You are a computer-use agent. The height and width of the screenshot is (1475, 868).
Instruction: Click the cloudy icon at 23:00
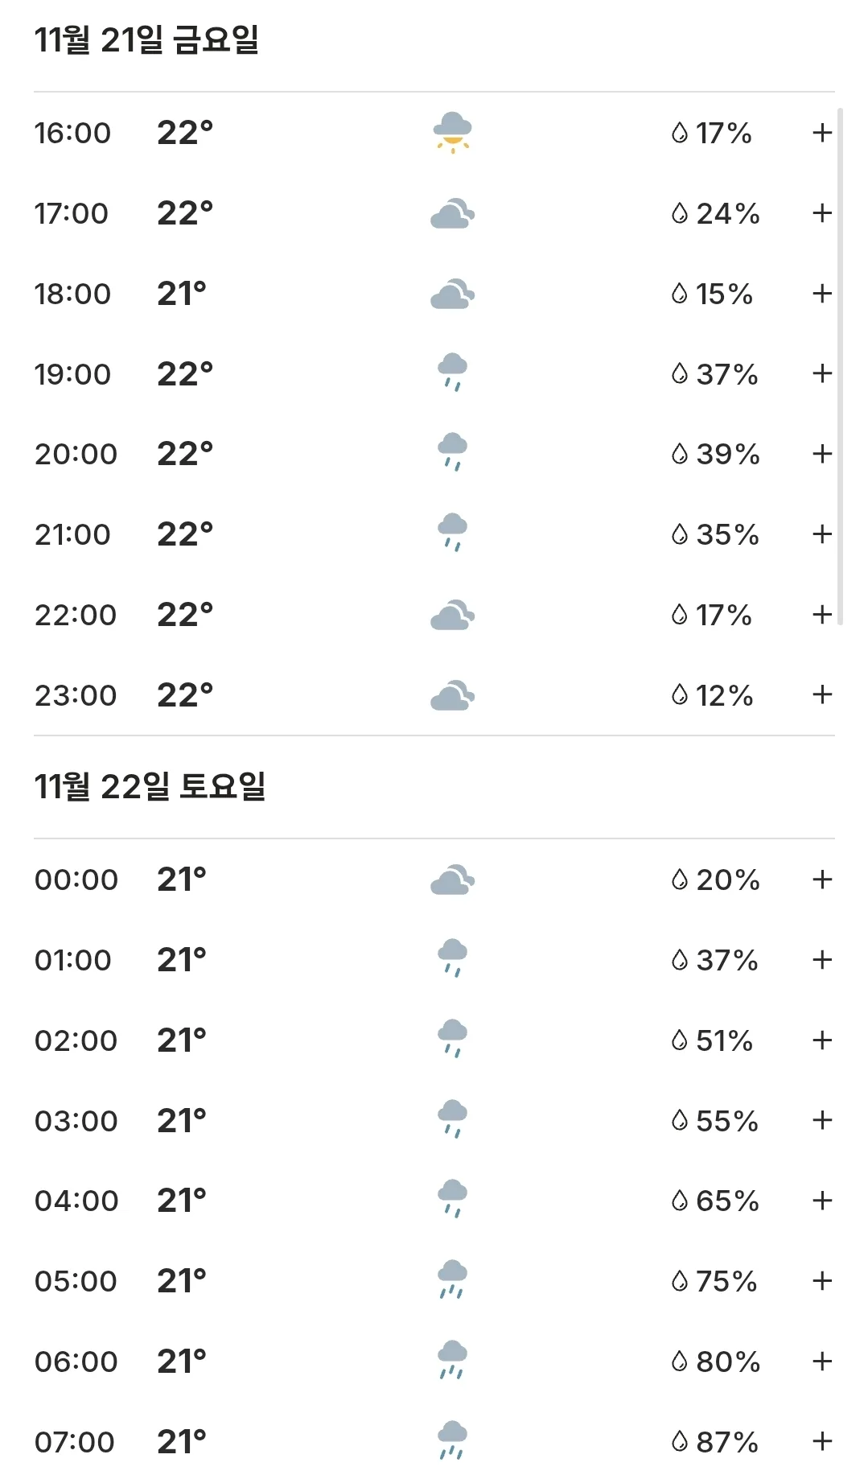(452, 695)
